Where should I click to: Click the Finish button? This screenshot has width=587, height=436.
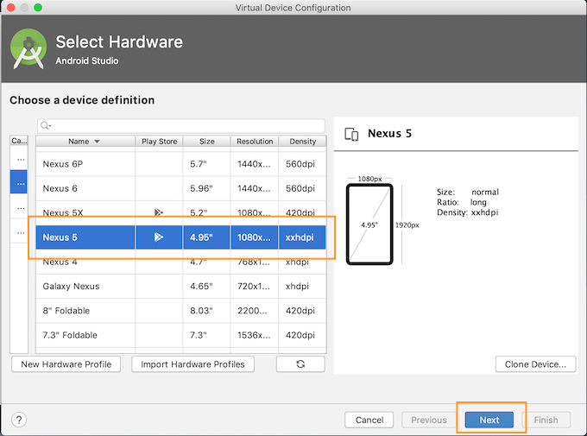(x=546, y=420)
